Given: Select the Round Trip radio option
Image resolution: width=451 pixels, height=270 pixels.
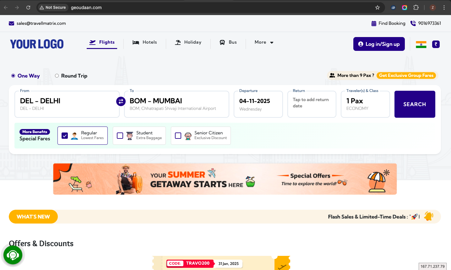Looking at the screenshot, I should (57, 76).
